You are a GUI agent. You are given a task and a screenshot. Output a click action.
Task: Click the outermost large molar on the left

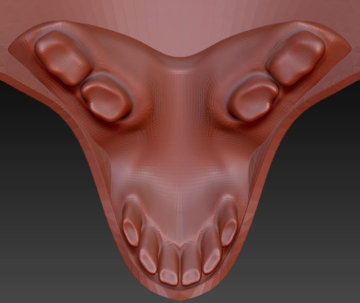(x=62, y=59)
